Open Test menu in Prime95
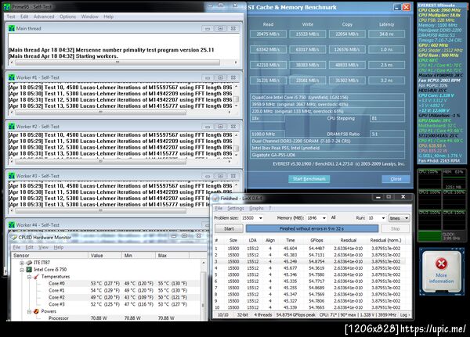The width and height of the screenshot is (470, 337). (11, 16)
